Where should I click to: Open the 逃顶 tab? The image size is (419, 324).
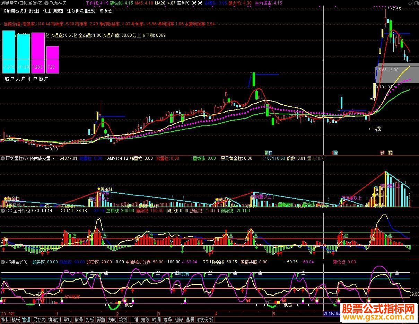point(190,320)
